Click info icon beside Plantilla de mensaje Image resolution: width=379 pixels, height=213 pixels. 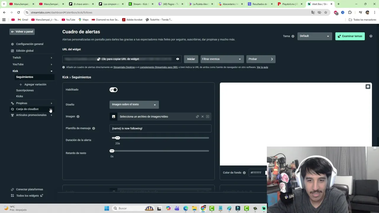tap(94, 128)
